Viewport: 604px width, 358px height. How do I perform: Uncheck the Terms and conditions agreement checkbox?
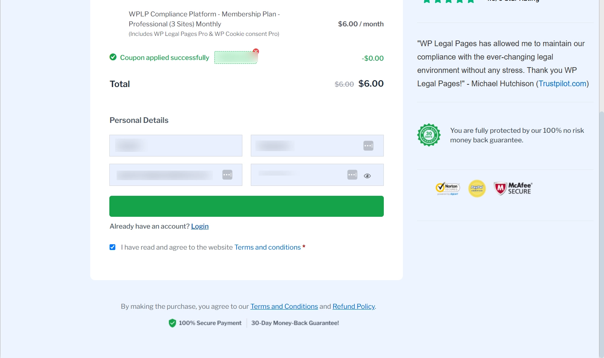(112, 247)
